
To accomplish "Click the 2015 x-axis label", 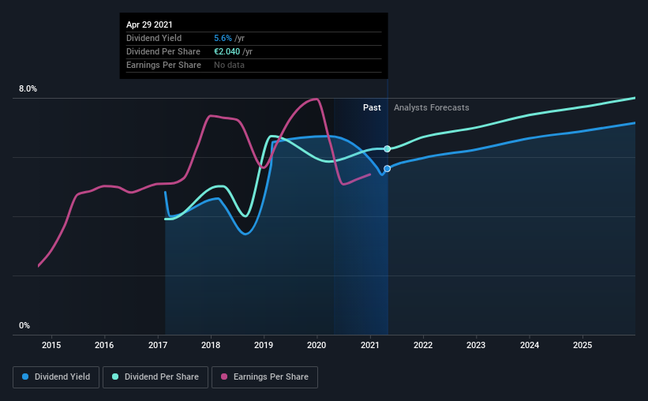I will tap(51, 345).
